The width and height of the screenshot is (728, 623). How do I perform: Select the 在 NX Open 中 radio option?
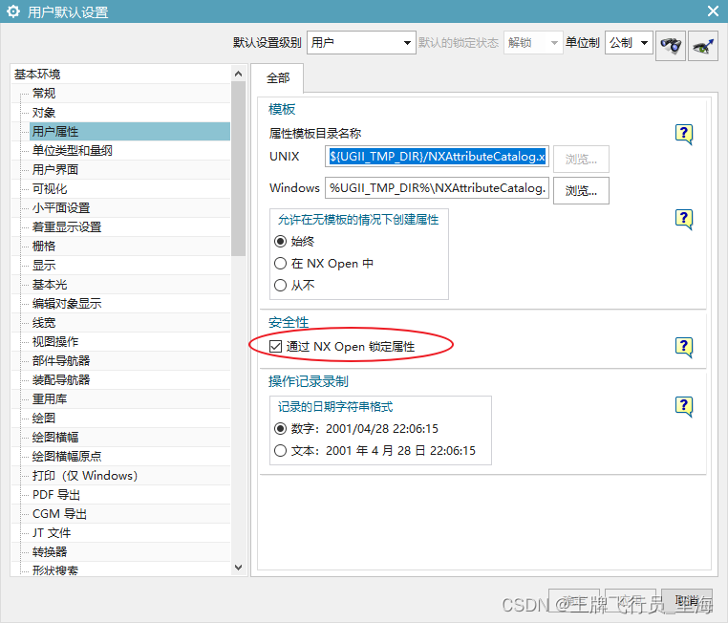pos(280,263)
